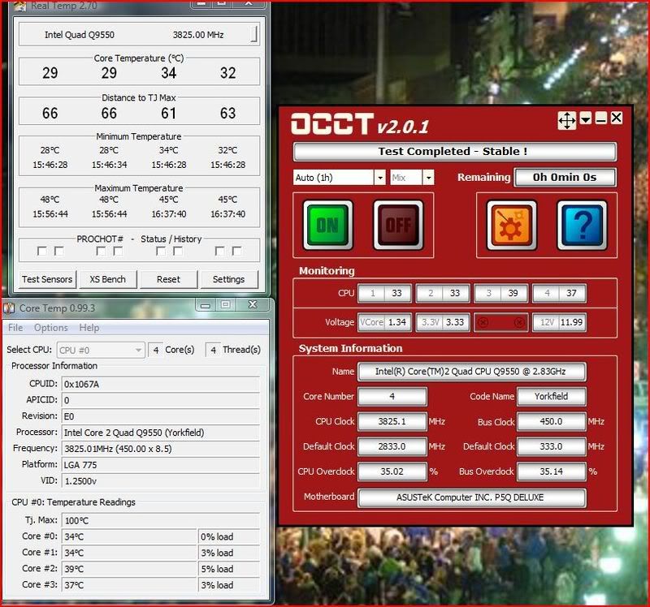Click the disabled voltage cell with X marks
This screenshot has height=607, width=650.
(500, 322)
